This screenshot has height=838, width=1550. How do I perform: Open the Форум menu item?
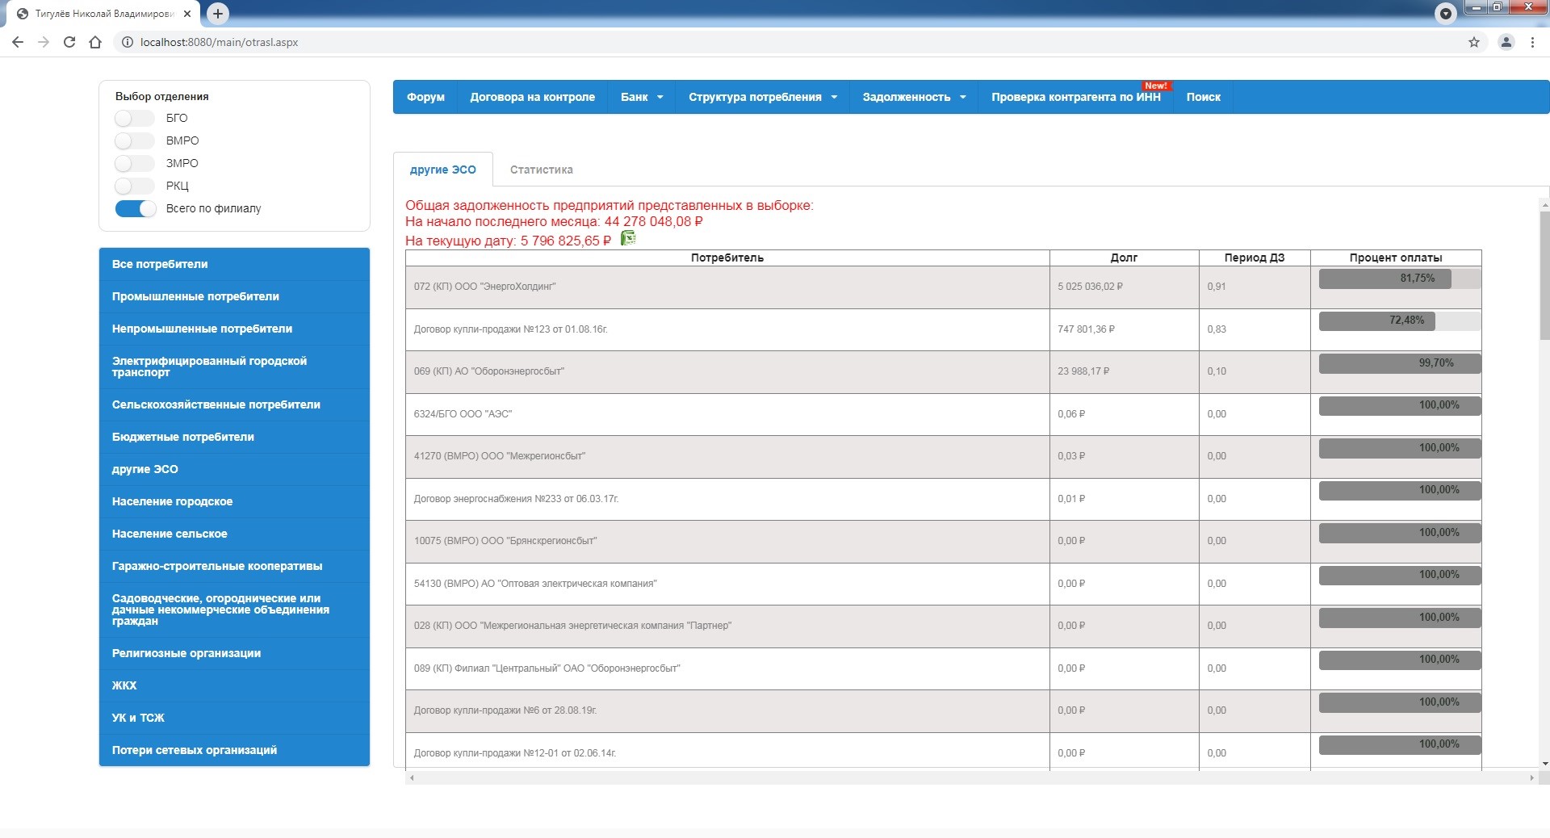(425, 97)
